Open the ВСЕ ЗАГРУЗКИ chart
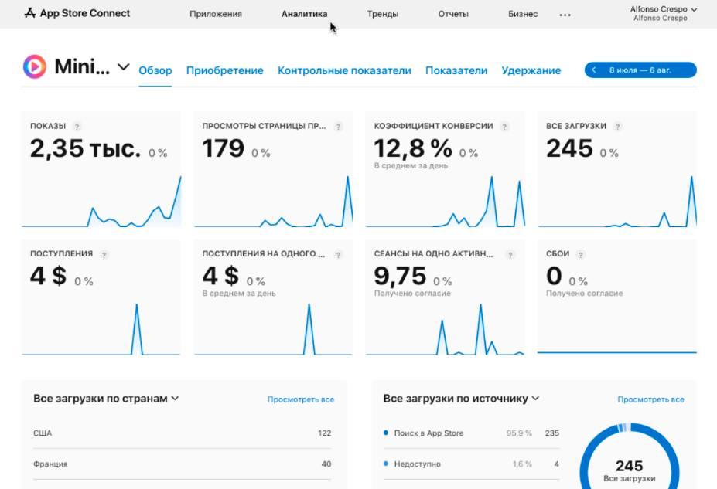Viewport: 717px width, 489px height. coord(617,201)
